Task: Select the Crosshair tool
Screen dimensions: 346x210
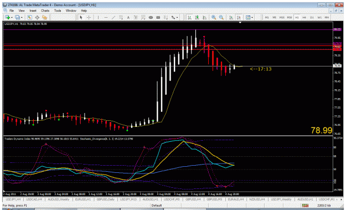Action: [89, 17]
